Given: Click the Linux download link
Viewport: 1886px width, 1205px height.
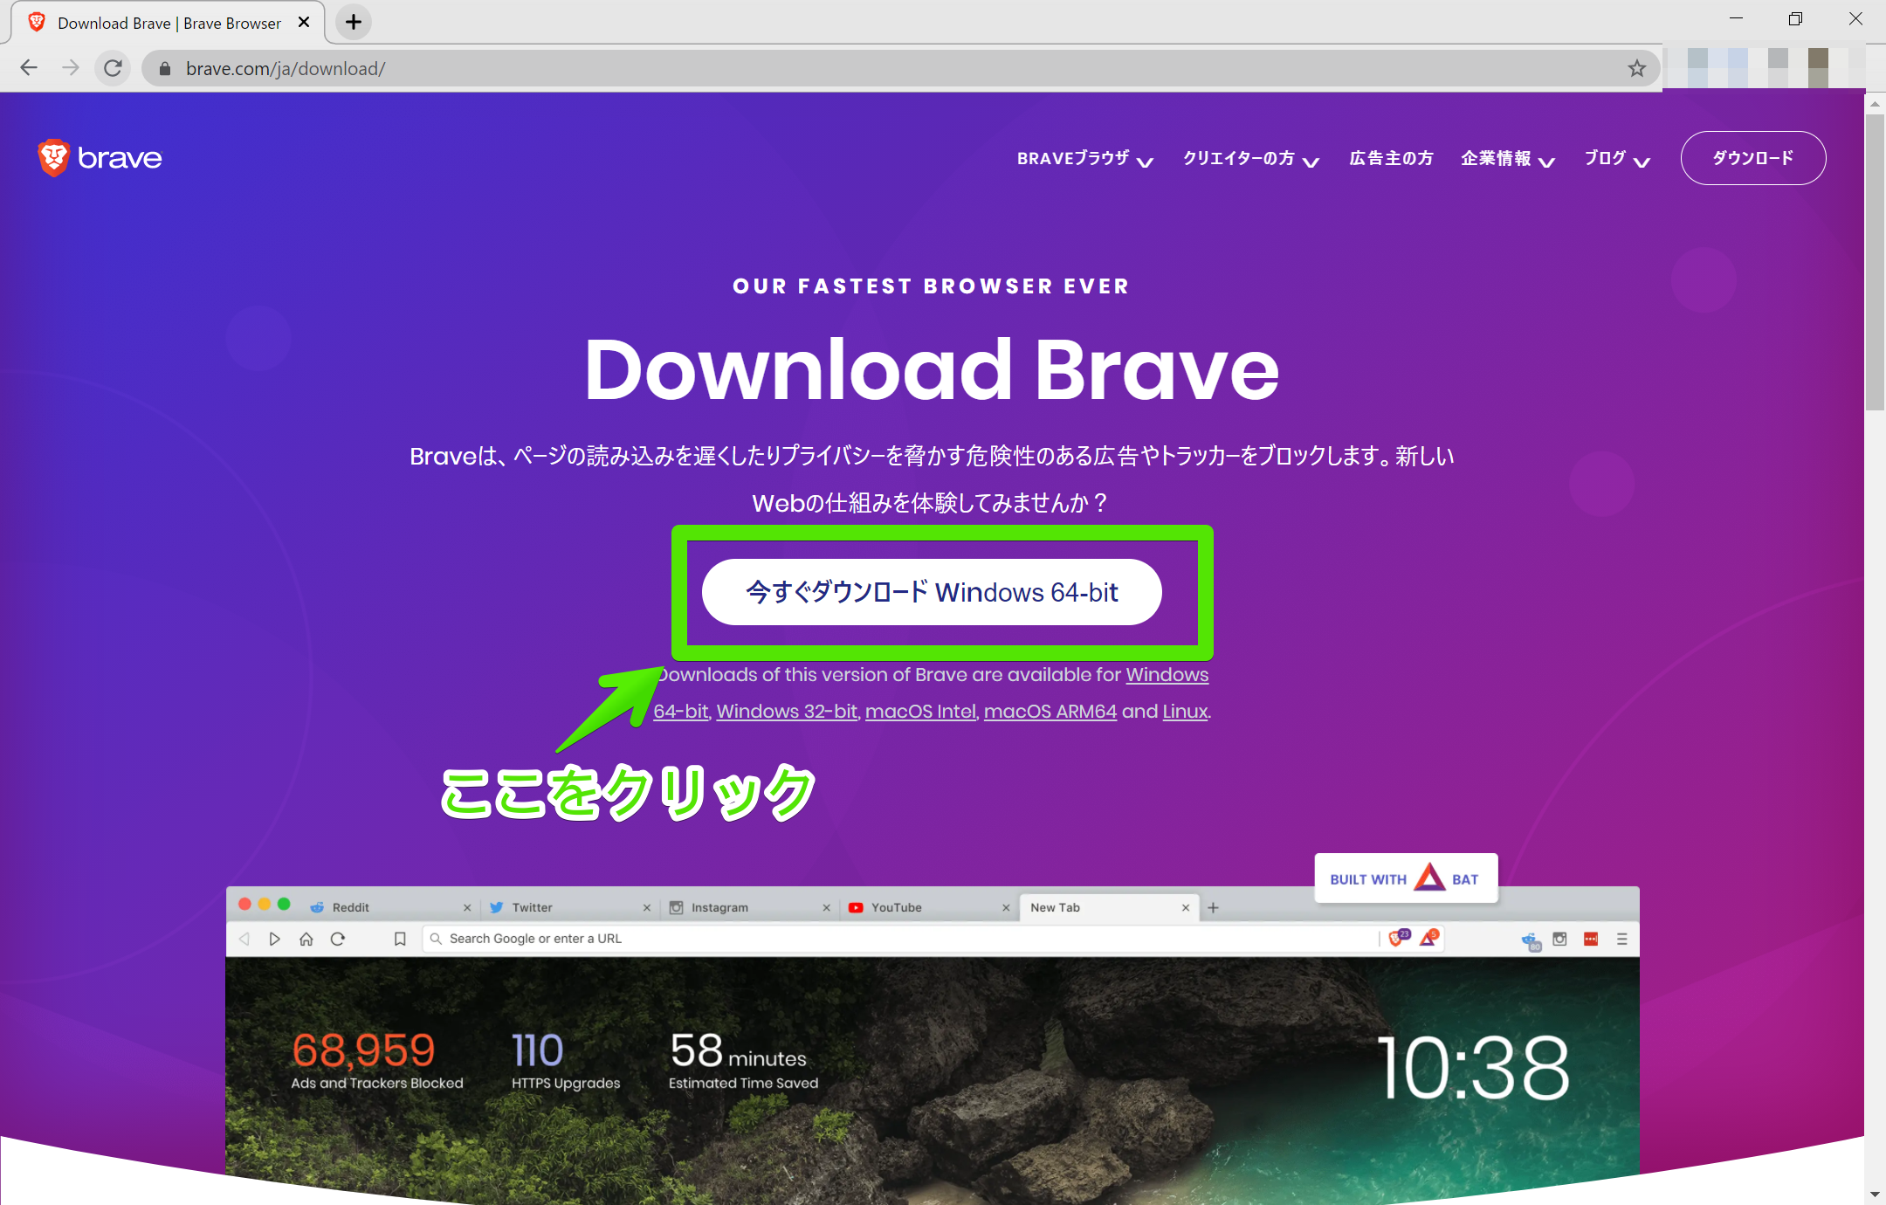Looking at the screenshot, I should point(1184,711).
